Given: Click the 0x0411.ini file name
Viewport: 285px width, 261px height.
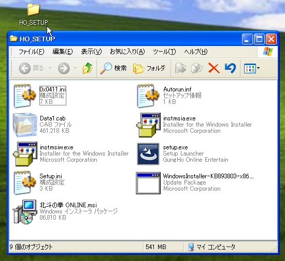Looking at the screenshot, I should (x=53, y=89).
